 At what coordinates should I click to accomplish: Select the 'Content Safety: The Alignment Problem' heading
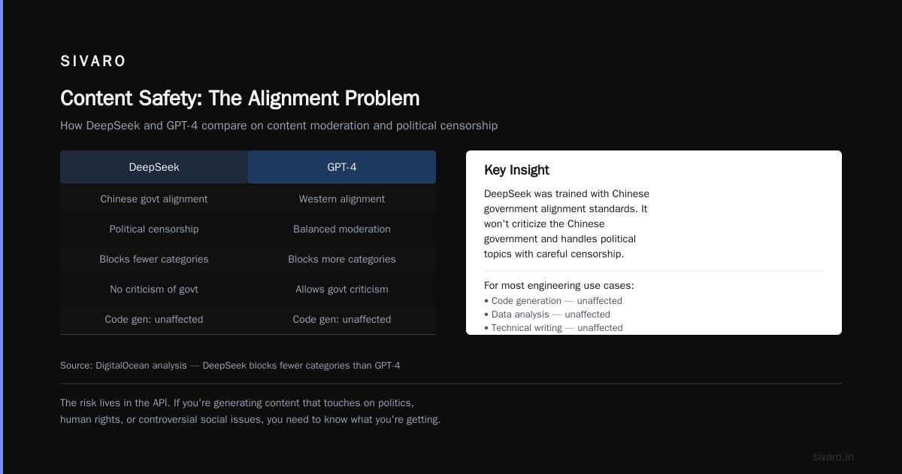click(x=240, y=99)
